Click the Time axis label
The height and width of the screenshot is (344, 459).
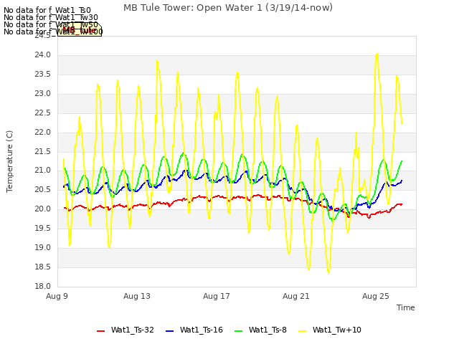406,307
